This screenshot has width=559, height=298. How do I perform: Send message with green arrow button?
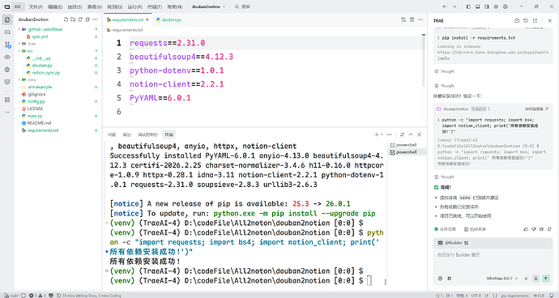(546, 279)
